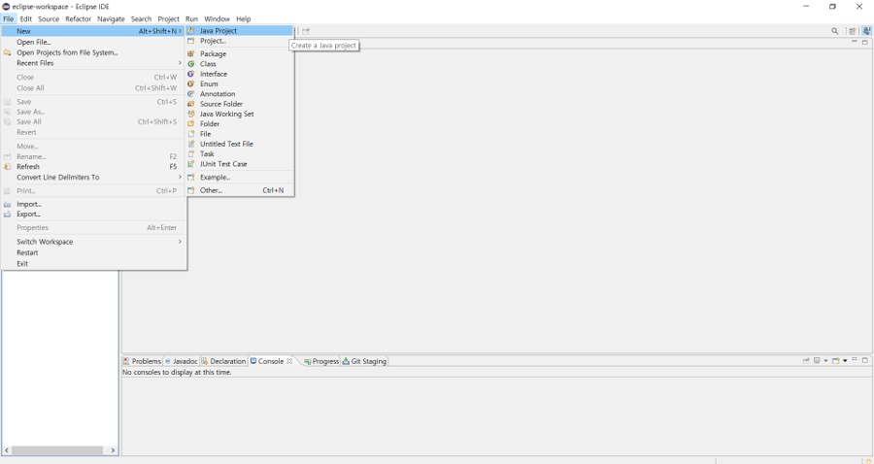The image size is (874, 464).
Task: Open the Refactor menu
Action: coord(78,19)
